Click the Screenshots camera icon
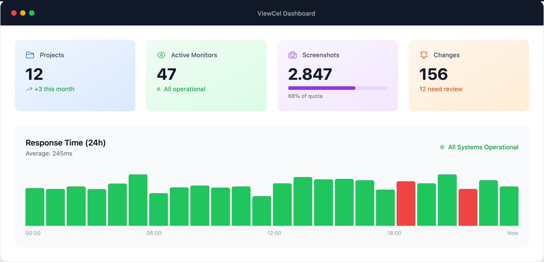544x262 pixels. (292, 55)
